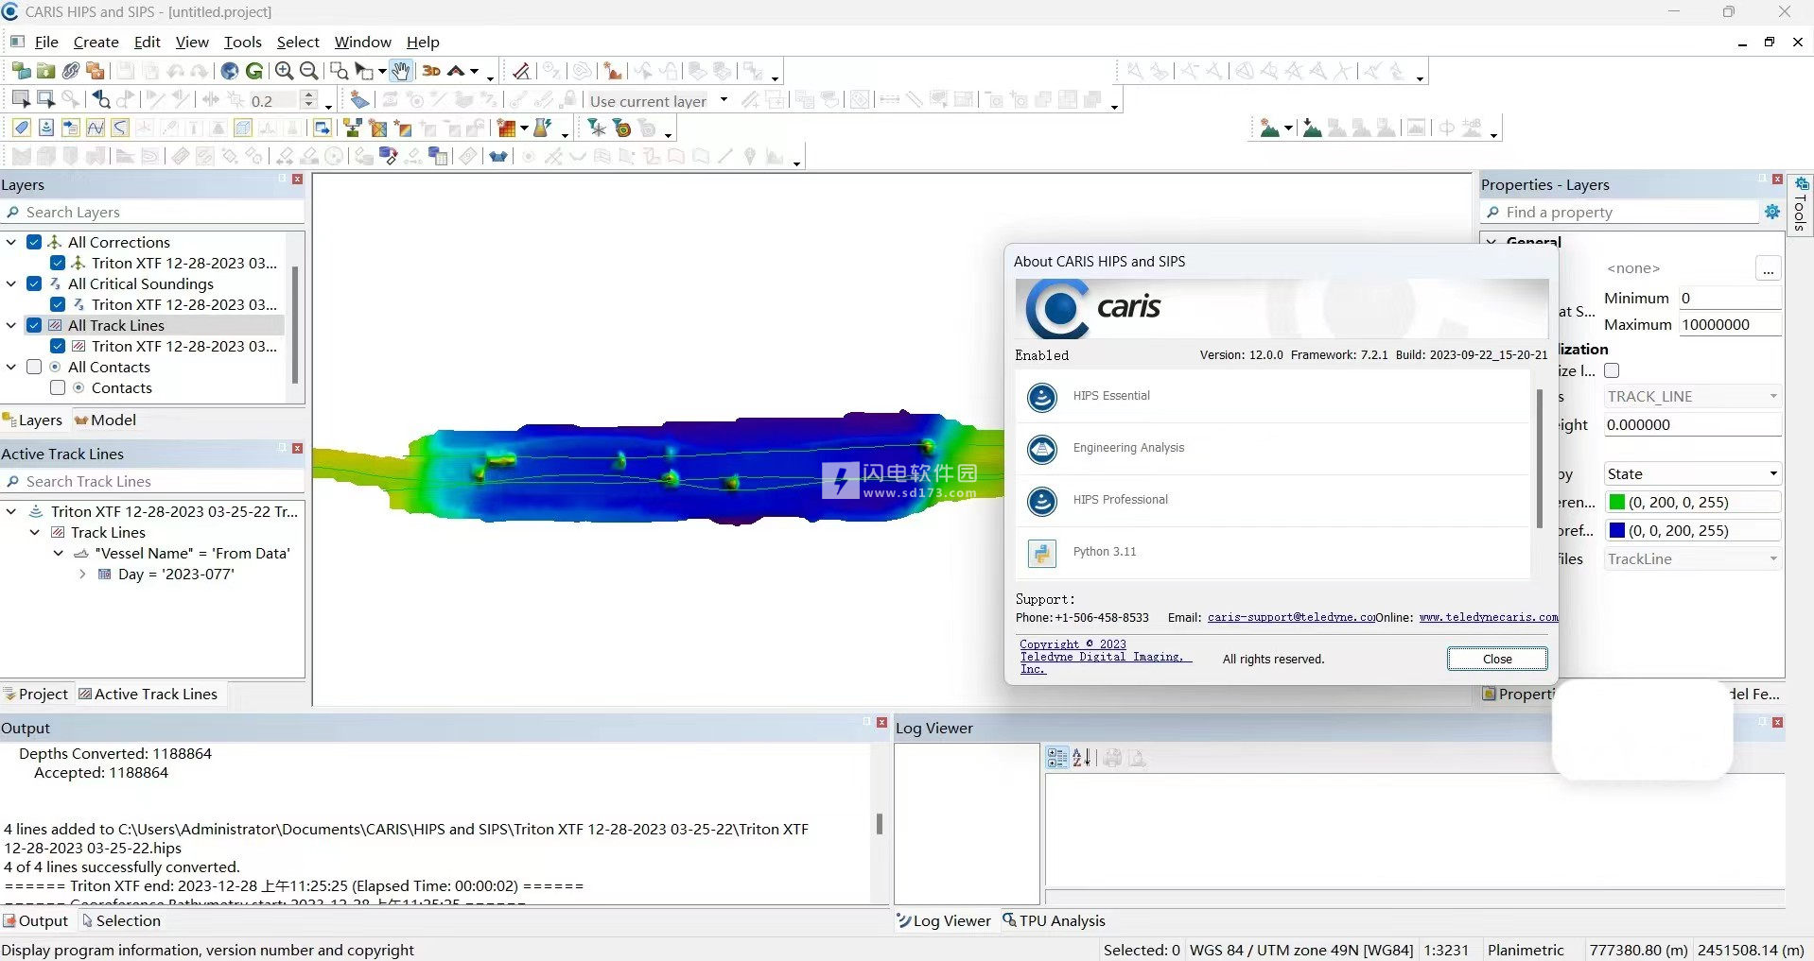Collapse the "Vessel Name" = 'From Data' node
Viewport: 1814px width, 961px height.
tap(59, 553)
